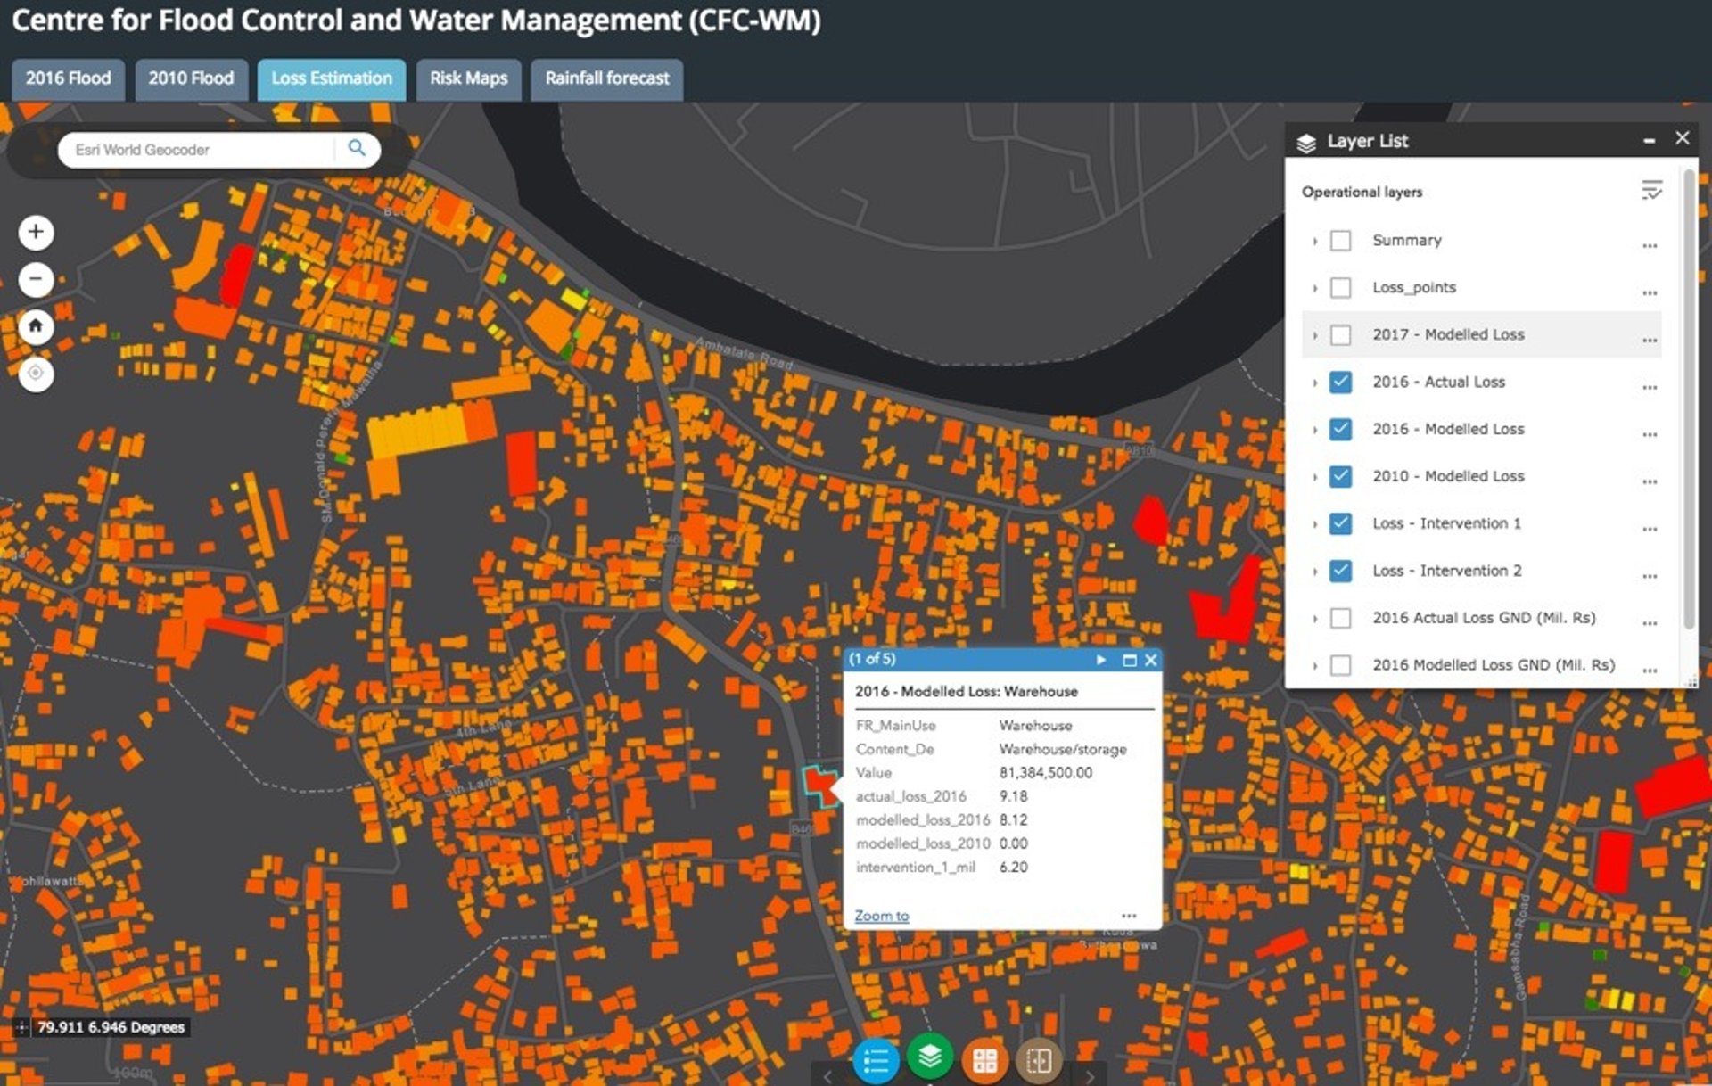Image resolution: width=1712 pixels, height=1086 pixels.
Task: Click the map zoom in button
Action: (36, 233)
